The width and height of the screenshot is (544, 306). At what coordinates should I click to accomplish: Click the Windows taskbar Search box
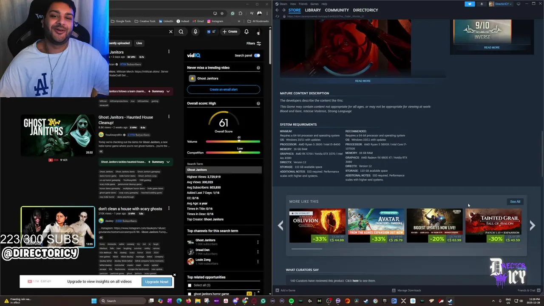pos(122,301)
